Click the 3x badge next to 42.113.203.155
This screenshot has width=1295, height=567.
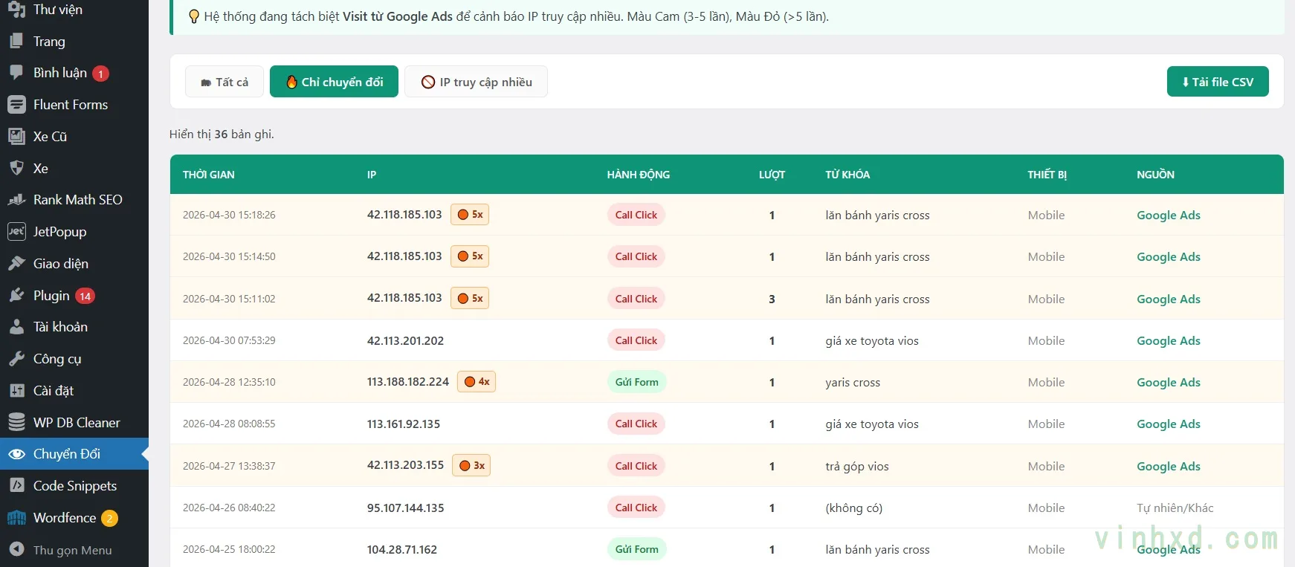pos(471,466)
